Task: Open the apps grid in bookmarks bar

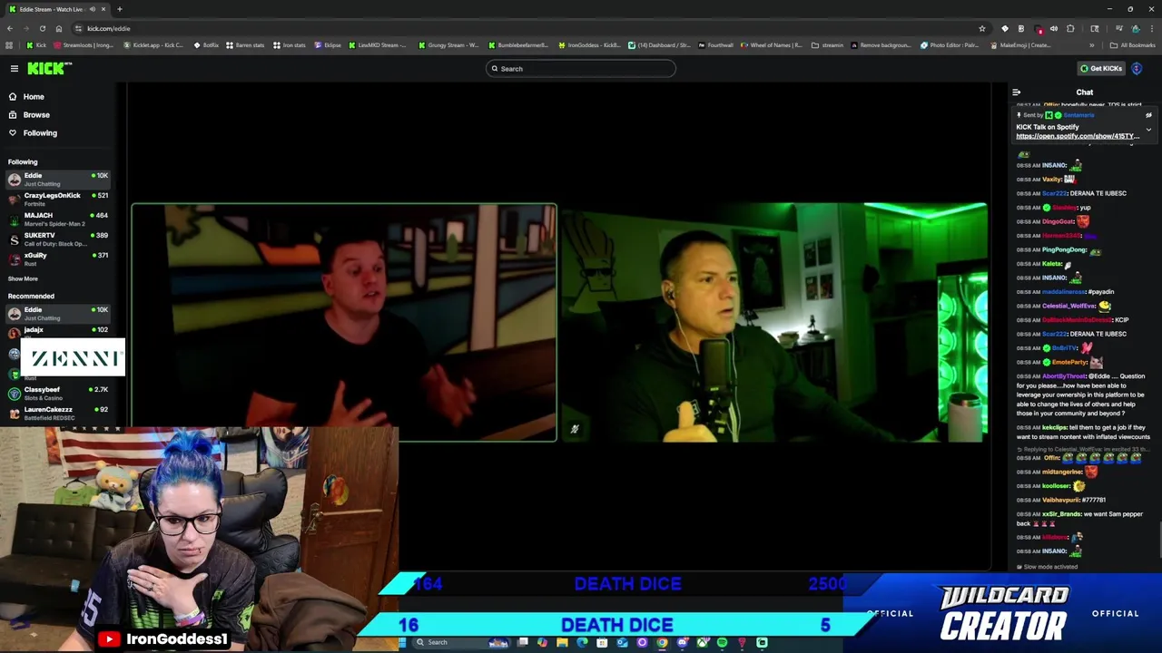Action: [x=8, y=45]
